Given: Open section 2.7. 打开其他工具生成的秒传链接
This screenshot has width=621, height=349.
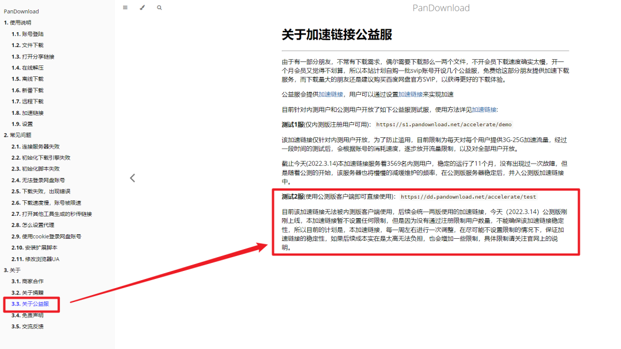Looking at the screenshot, I should (52, 214).
